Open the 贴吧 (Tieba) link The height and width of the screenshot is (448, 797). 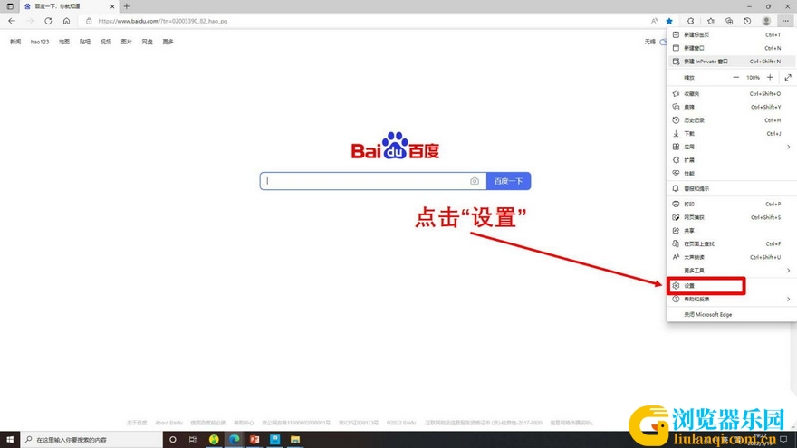[85, 42]
